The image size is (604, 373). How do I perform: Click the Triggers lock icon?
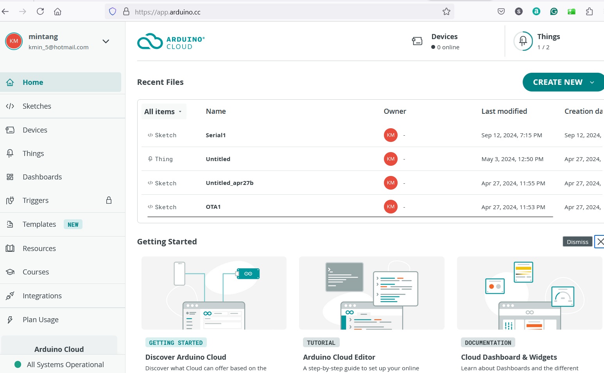pos(109,200)
